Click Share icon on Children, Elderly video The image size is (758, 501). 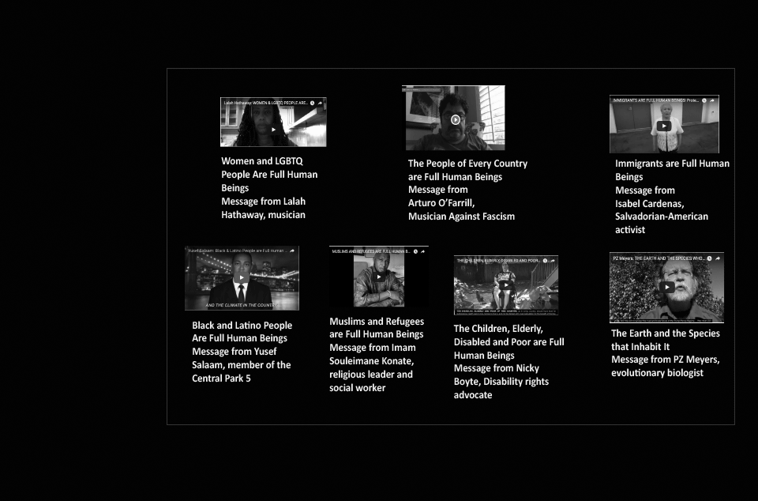[553, 260]
